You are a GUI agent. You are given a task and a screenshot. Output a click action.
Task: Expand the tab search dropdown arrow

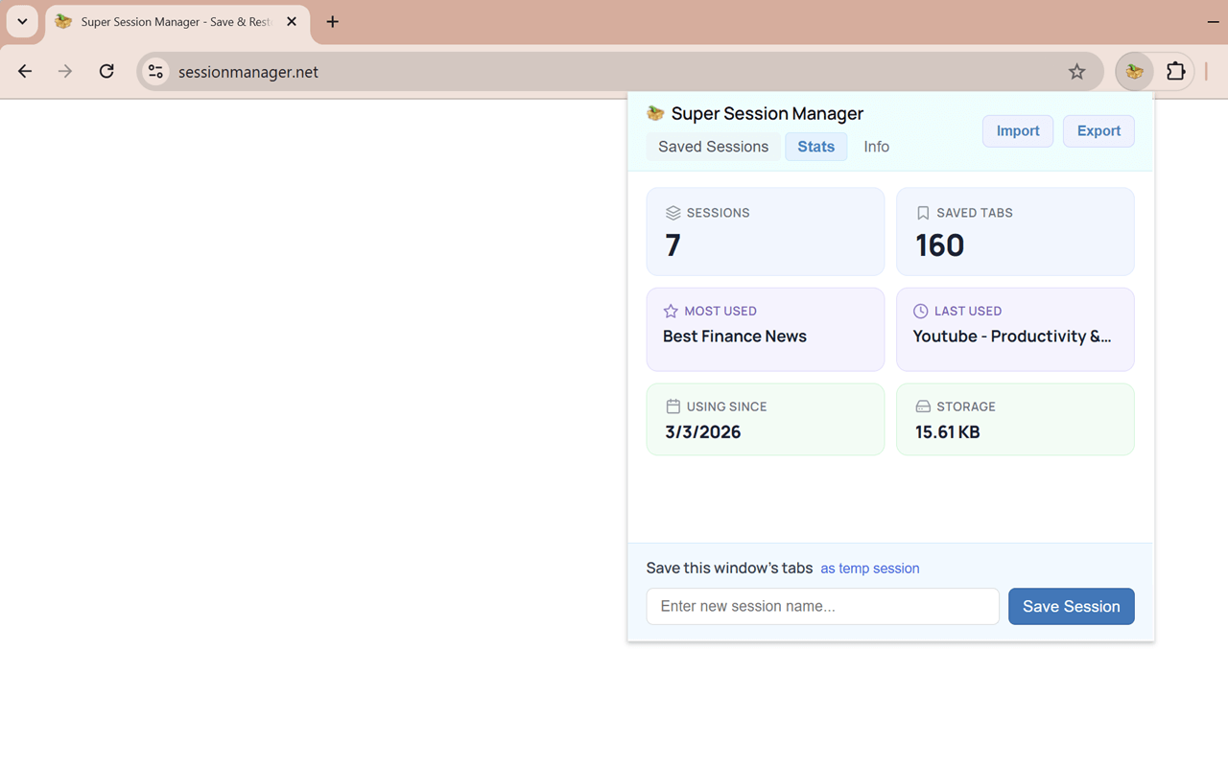pyautogui.click(x=22, y=21)
